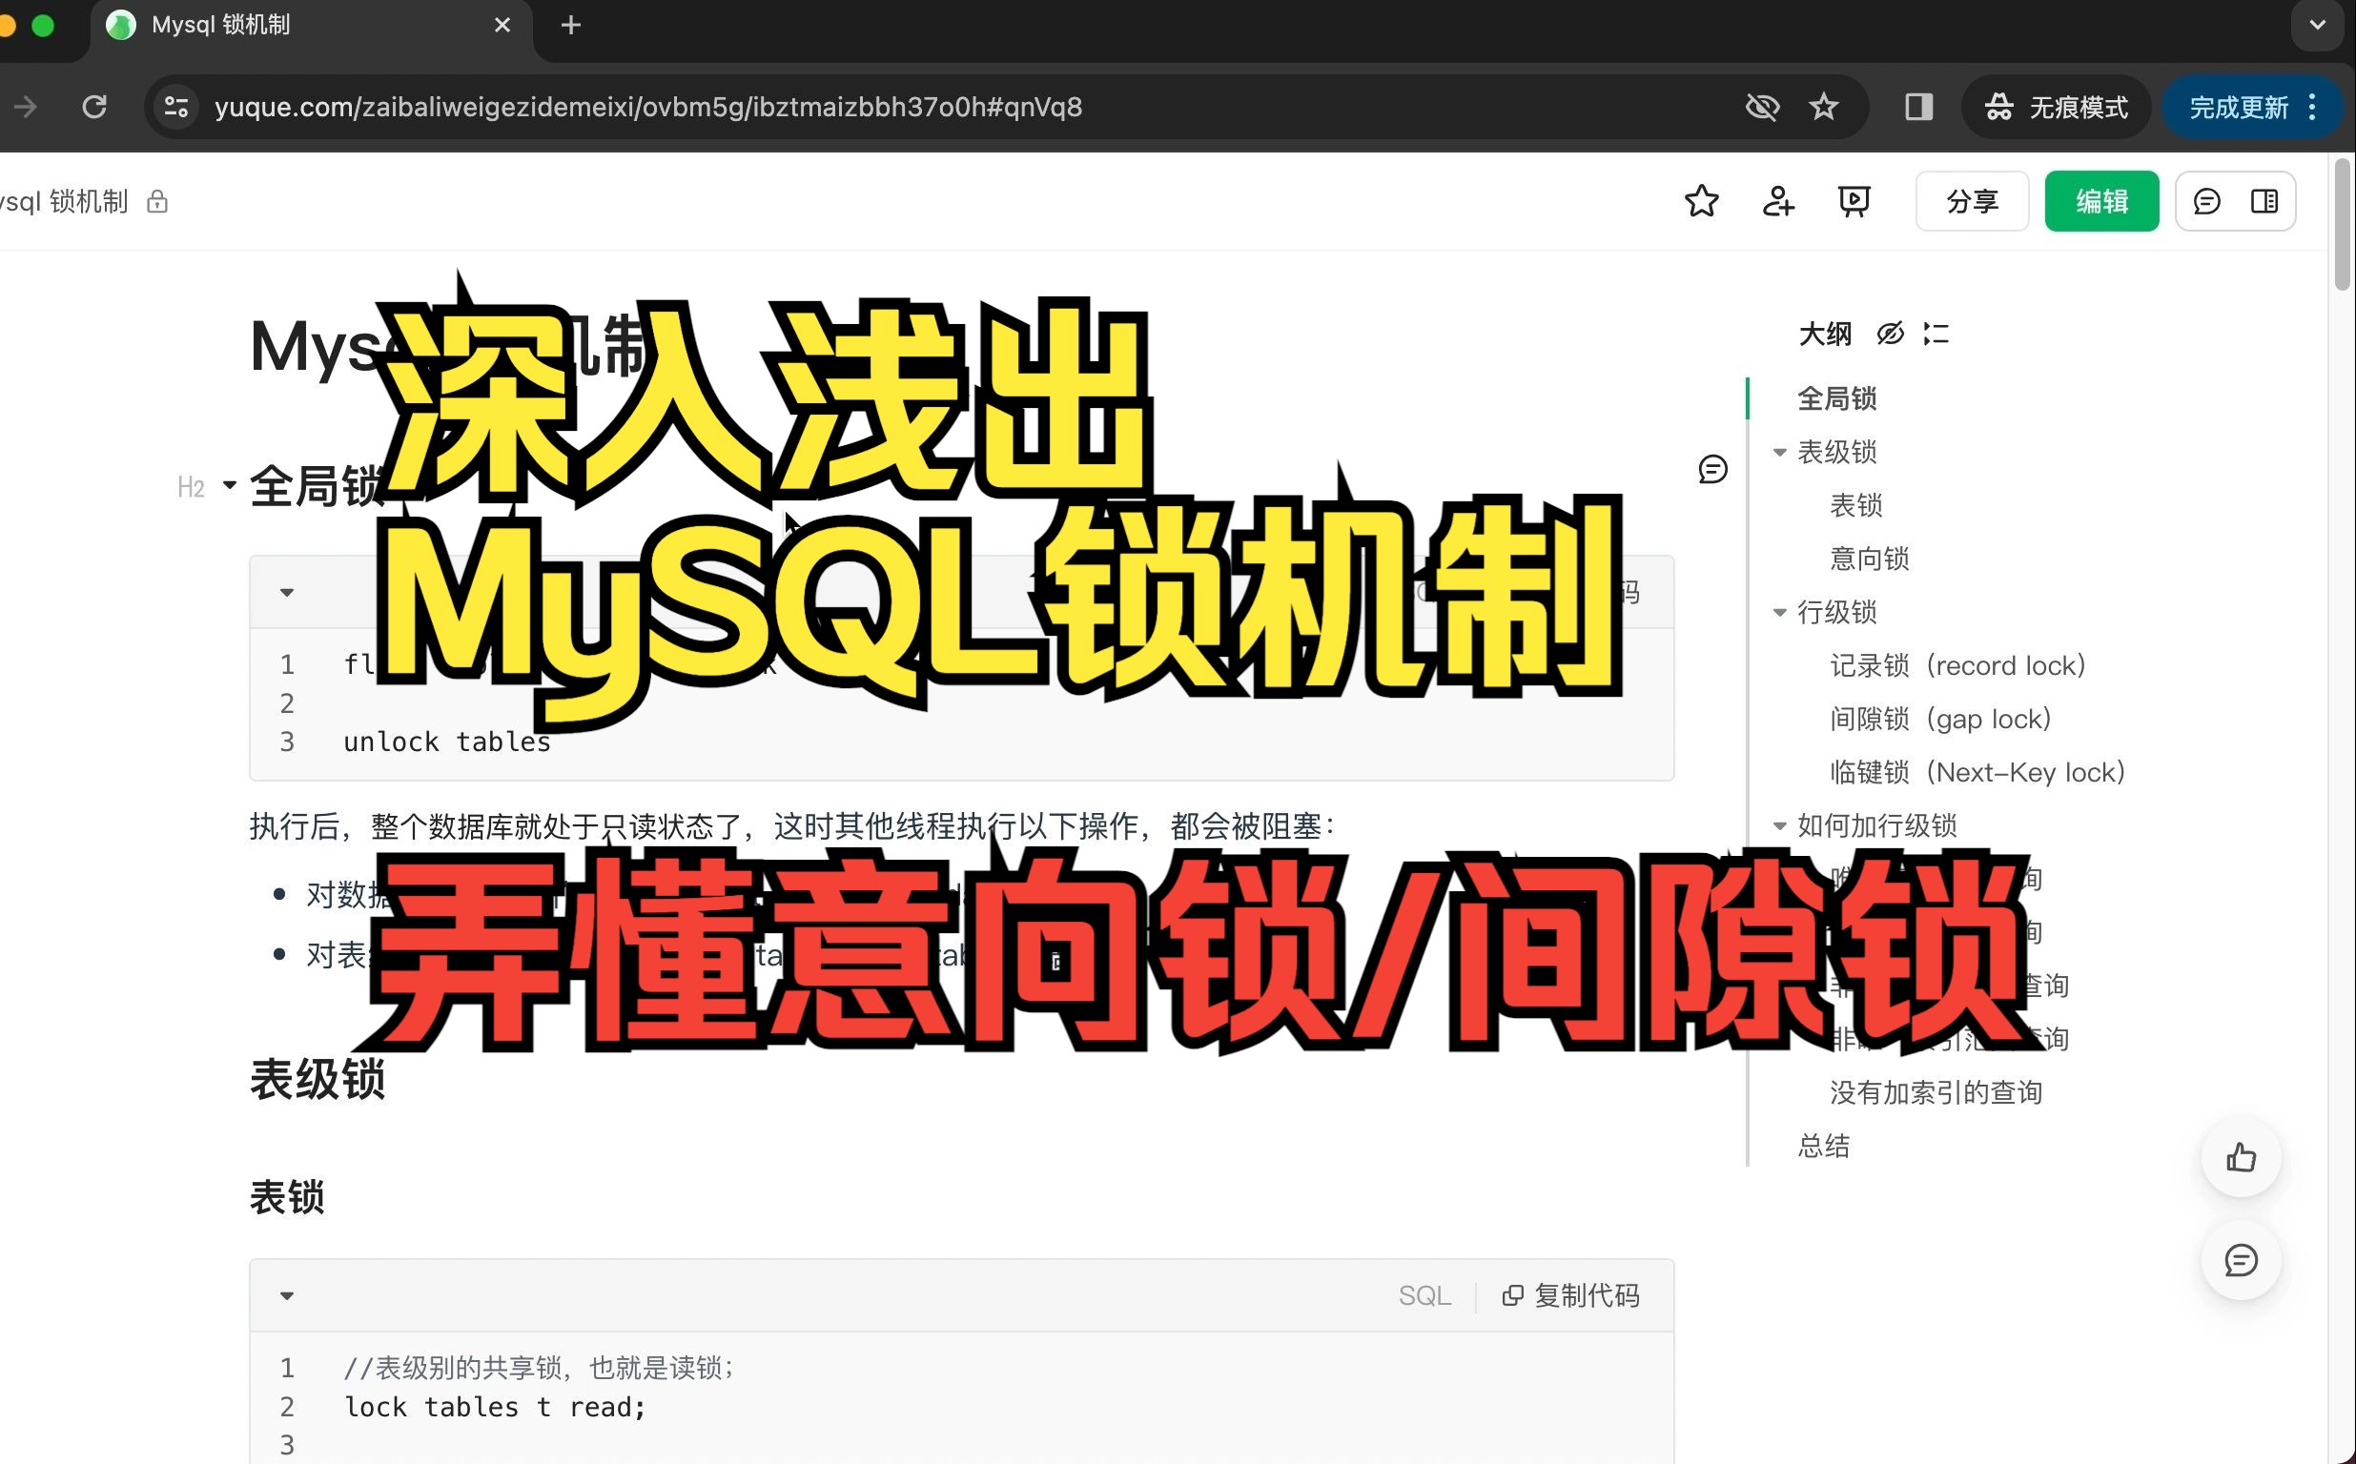The image size is (2356, 1464).
Task: Collapse the first code block arrow
Action: tap(287, 593)
